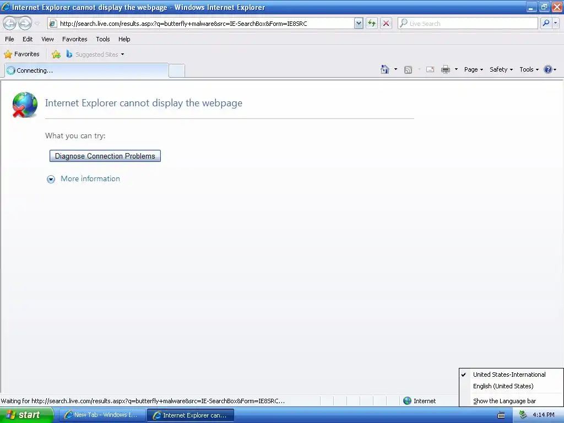Click the red Stop loading icon
The image size is (564, 423).
tap(386, 23)
